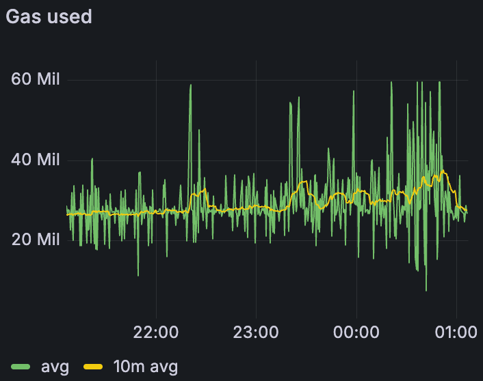The image size is (483, 381).
Task: Click the lowest green dip before 01:00
Action: pyautogui.click(x=426, y=290)
